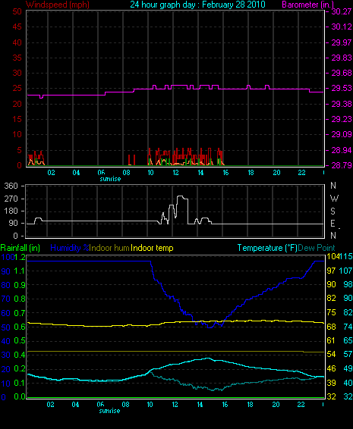Click the 50 mph windspeed scale value
The image size is (353, 429).
tap(17, 11)
